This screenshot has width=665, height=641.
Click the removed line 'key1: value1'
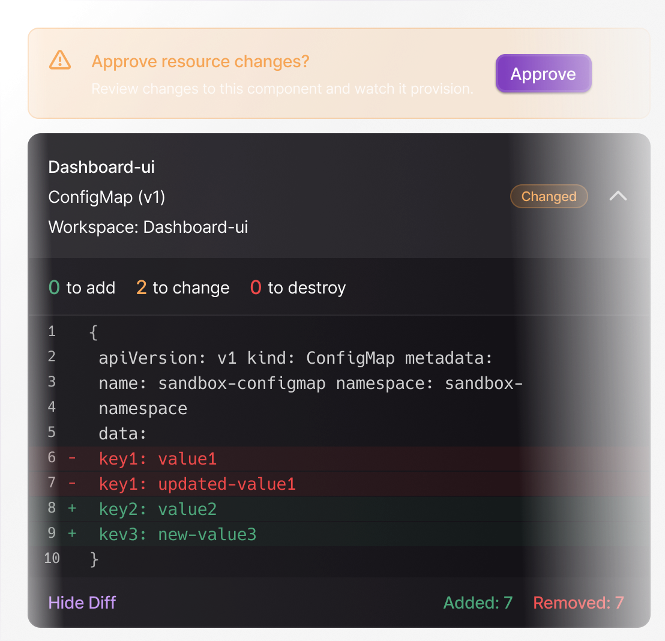click(x=157, y=459)
